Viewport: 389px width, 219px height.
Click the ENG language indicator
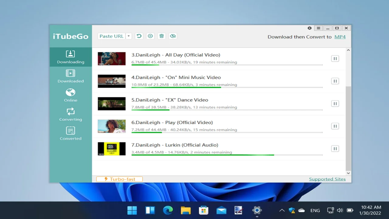[x=315, y=210]
